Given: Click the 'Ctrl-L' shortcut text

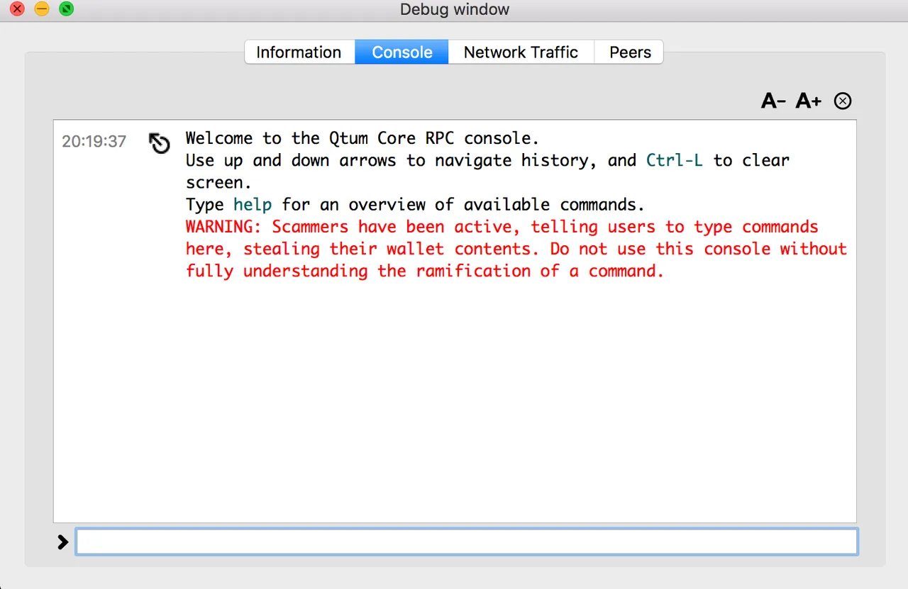Looking at the screenshot, I should click(x=675, y=160).
